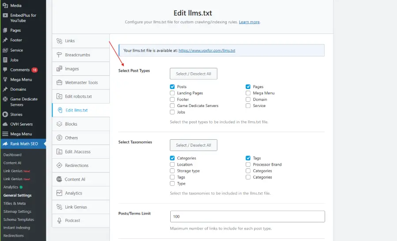Tick the Mega Menu post type checkbox
397x241 pixels.
pyautogui.click(x=248, y=93)
